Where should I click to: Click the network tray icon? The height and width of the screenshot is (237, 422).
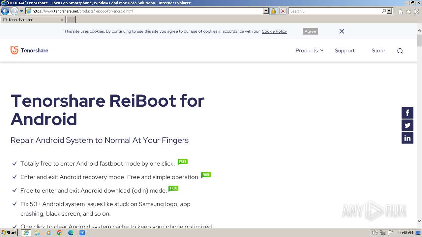coord(383,233)
